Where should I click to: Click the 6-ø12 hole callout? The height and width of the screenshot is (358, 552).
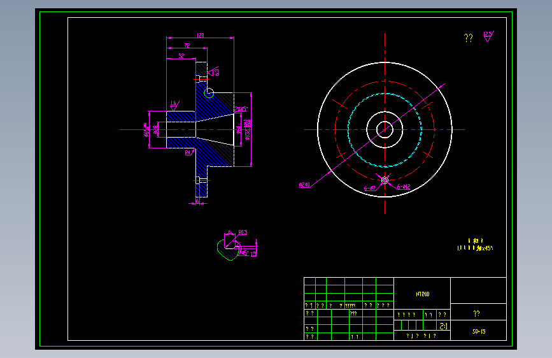(x=404, y=187)
